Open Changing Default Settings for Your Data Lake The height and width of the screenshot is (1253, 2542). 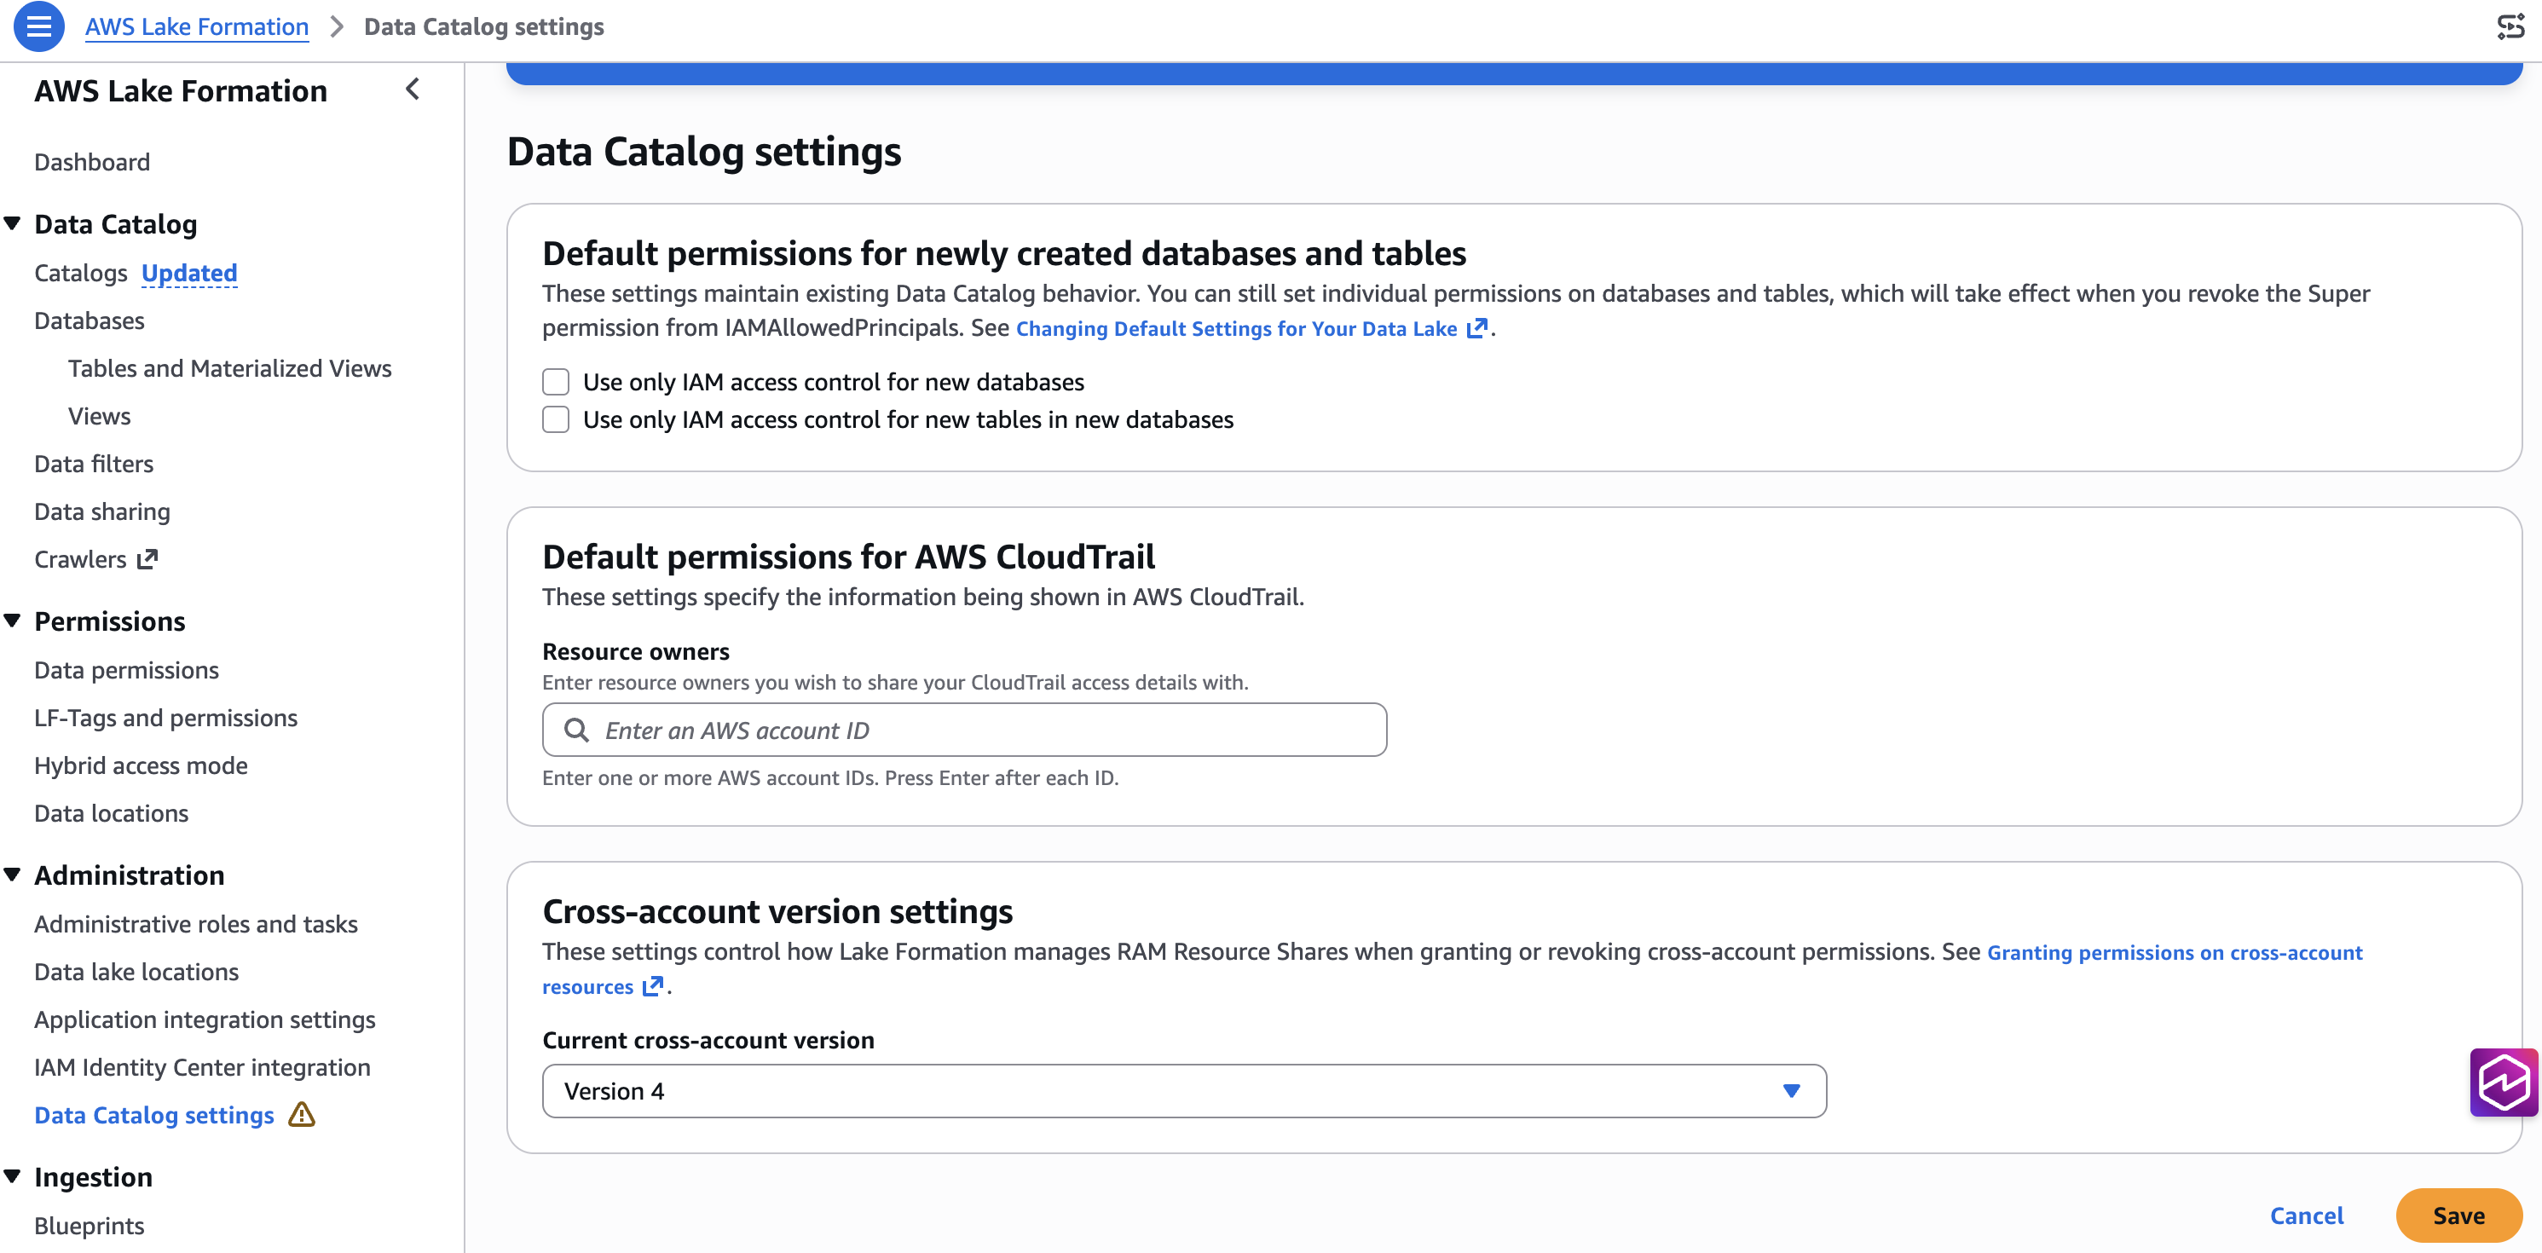pyautogui.click(x=1236, y=328)
